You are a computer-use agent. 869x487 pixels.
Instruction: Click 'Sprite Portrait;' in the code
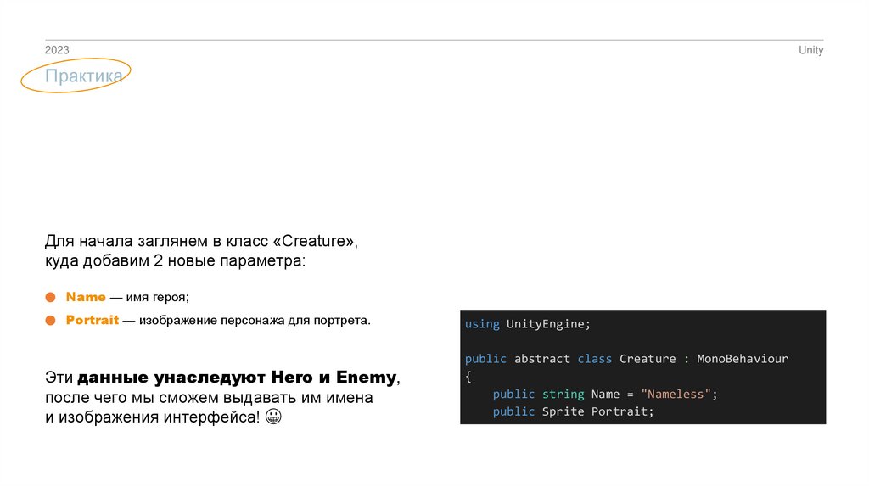[x=598, y=411]
